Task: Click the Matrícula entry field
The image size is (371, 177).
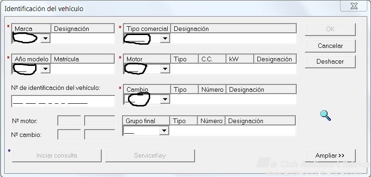Action: 83,69
